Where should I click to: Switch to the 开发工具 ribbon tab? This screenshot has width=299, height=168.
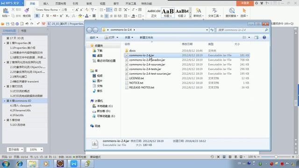tap(131, 4)
